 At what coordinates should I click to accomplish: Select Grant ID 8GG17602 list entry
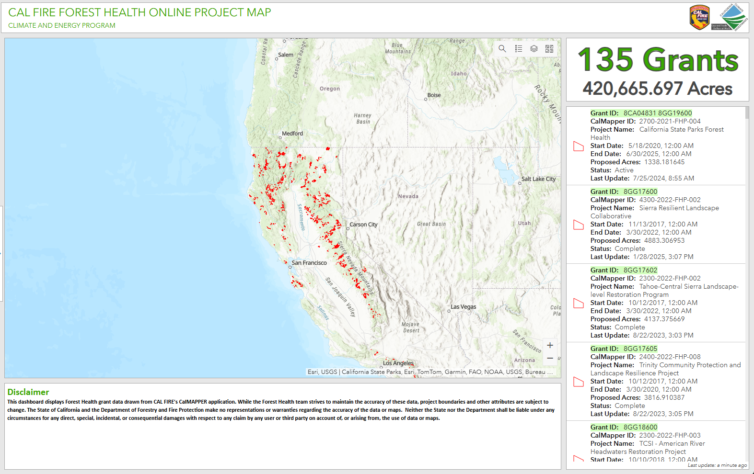656,303
